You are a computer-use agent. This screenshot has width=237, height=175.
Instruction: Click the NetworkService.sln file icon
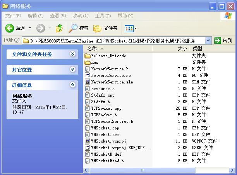pyautogui.click(x=88, y=82)
